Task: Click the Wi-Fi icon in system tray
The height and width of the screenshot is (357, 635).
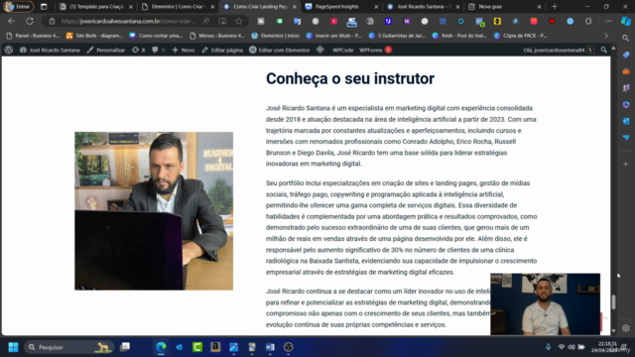Action: (x=561, y=347)
